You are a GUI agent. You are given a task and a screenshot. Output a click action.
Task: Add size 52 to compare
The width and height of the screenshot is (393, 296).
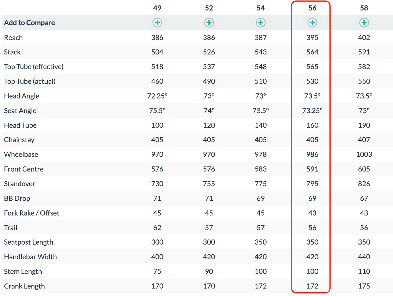(209, 23)
